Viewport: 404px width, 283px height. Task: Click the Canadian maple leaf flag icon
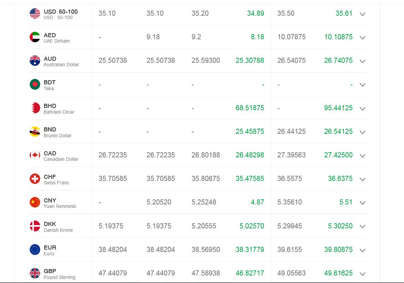[x=35, y=155]
